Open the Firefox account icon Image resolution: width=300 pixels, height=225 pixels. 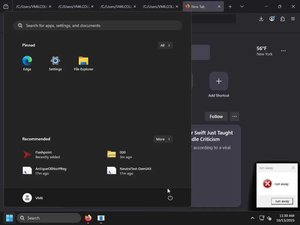pos(272,19)
